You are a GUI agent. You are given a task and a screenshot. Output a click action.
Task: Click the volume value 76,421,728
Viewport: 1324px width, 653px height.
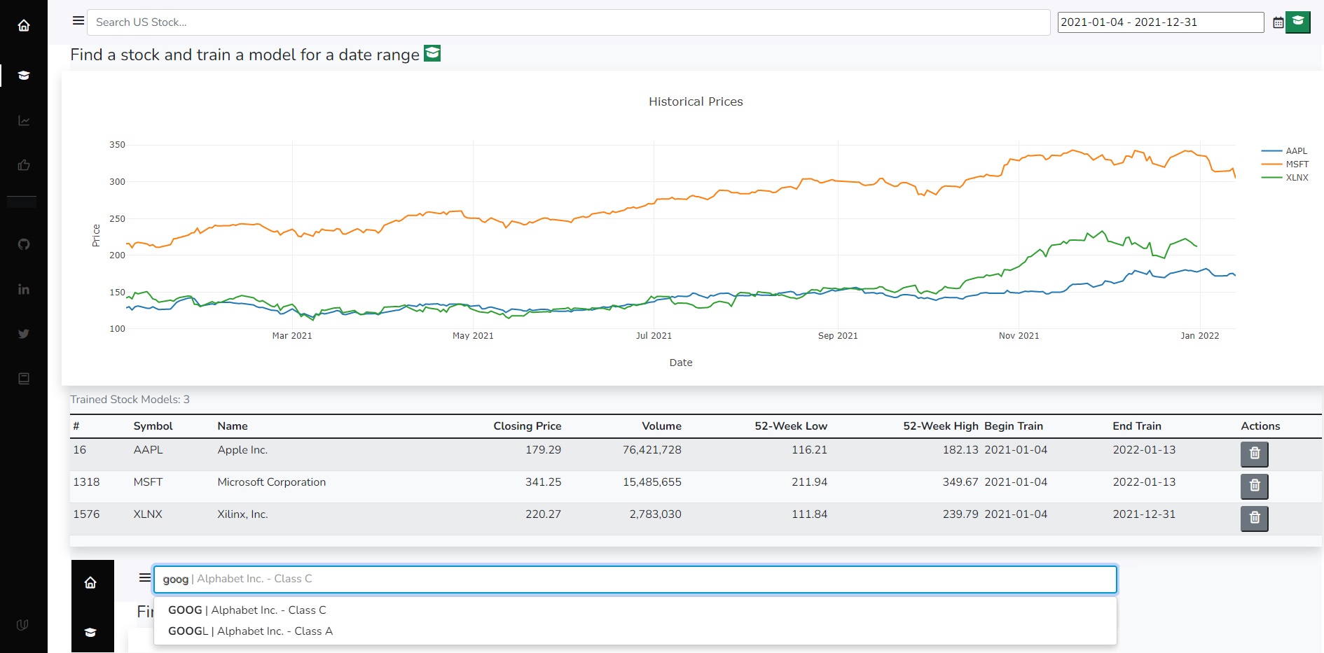pos(651,450)
